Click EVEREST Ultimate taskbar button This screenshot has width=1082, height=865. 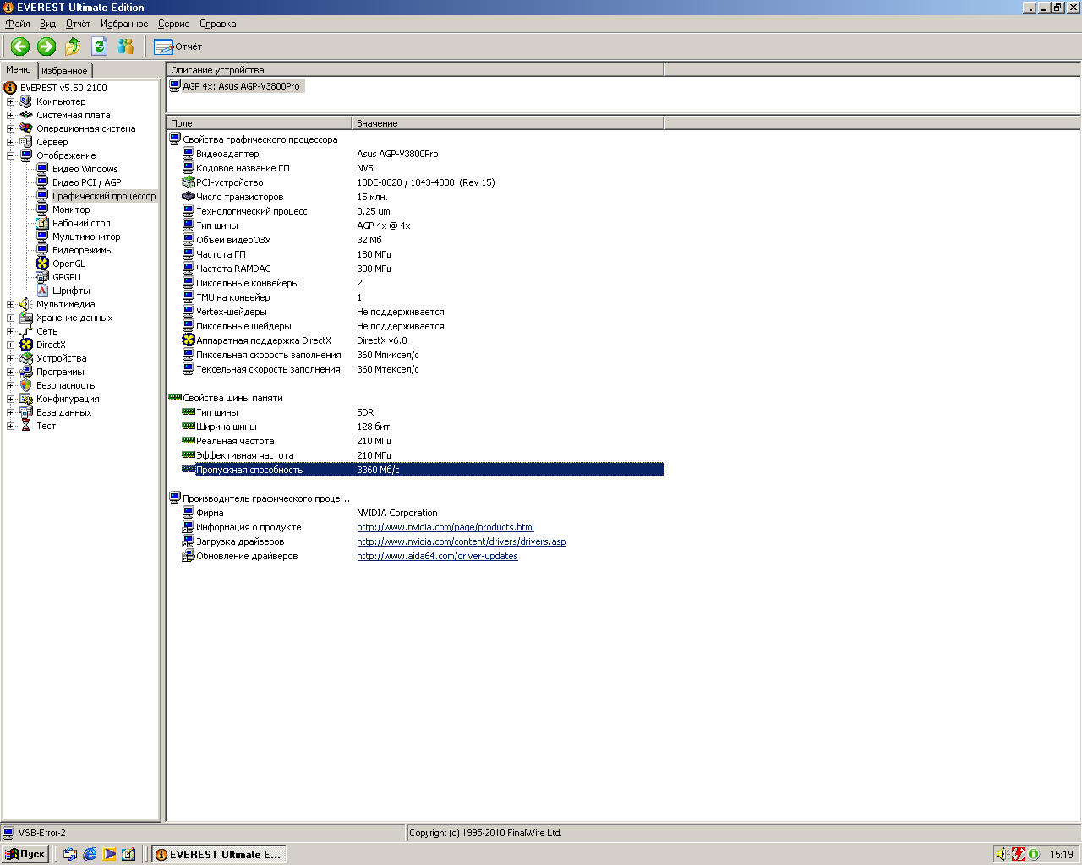pos(219,854)
